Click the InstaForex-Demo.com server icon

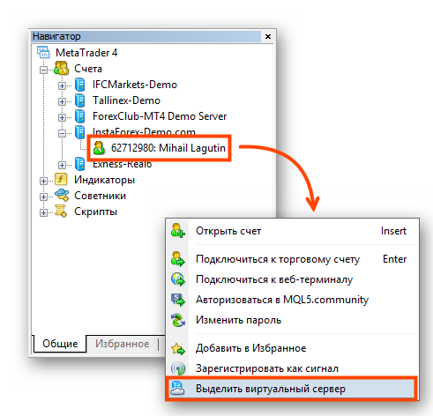(x=79, y=132)
